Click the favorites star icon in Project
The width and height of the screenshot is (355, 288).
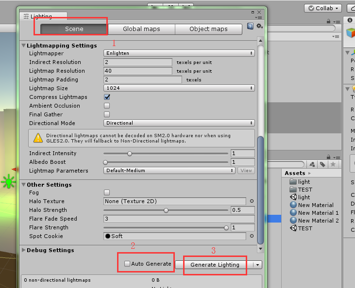333,164
